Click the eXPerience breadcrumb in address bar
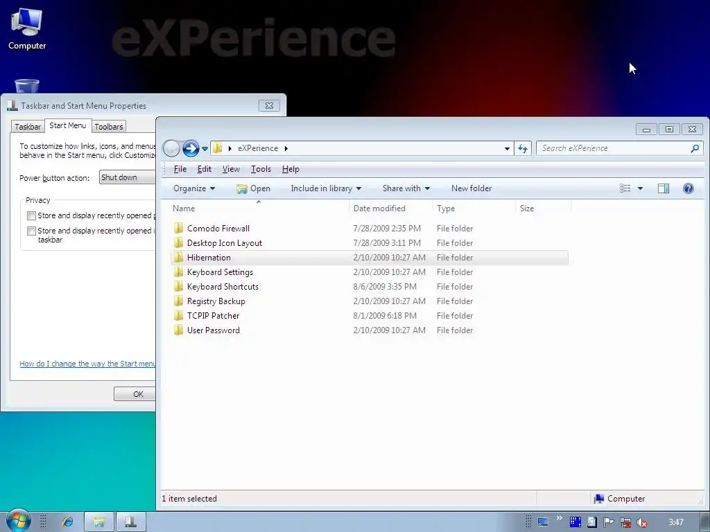The width and height of the screenshot is (710, 532). [x=258, y=148]
